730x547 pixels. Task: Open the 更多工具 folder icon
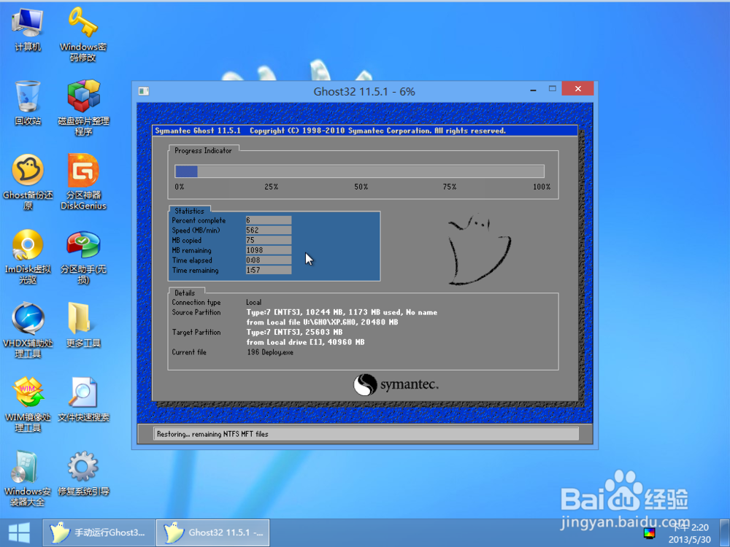pos(83,325)
